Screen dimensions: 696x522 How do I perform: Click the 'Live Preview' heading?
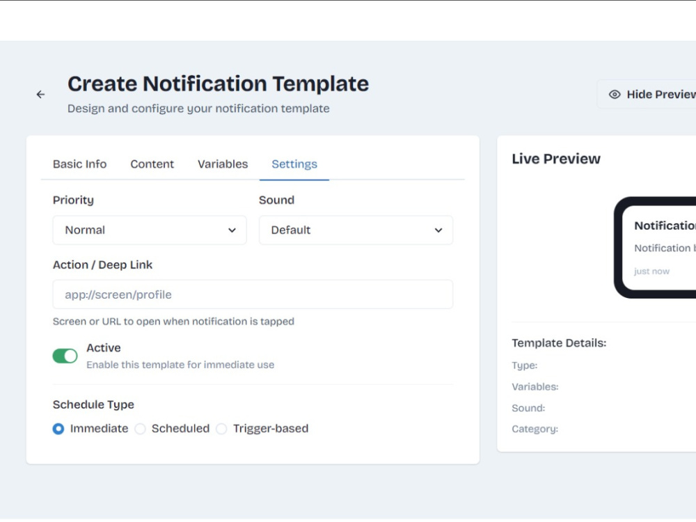click(555, 159)
